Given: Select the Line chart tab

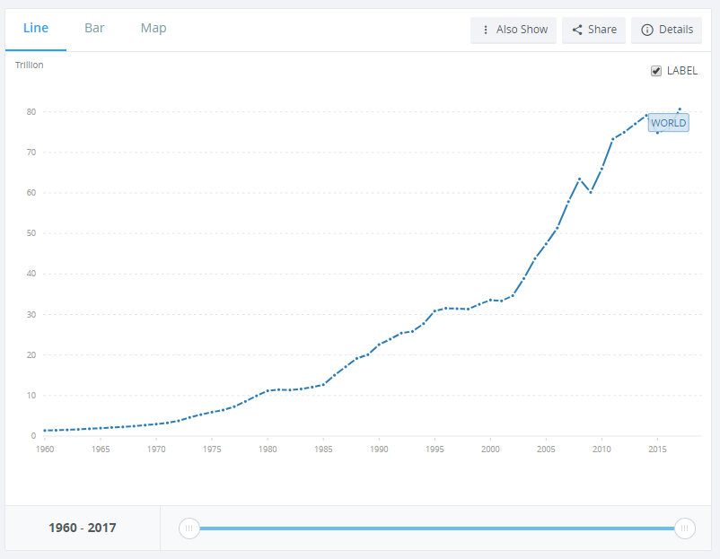Looking at the screenshot, I should (x=36, y=29).
